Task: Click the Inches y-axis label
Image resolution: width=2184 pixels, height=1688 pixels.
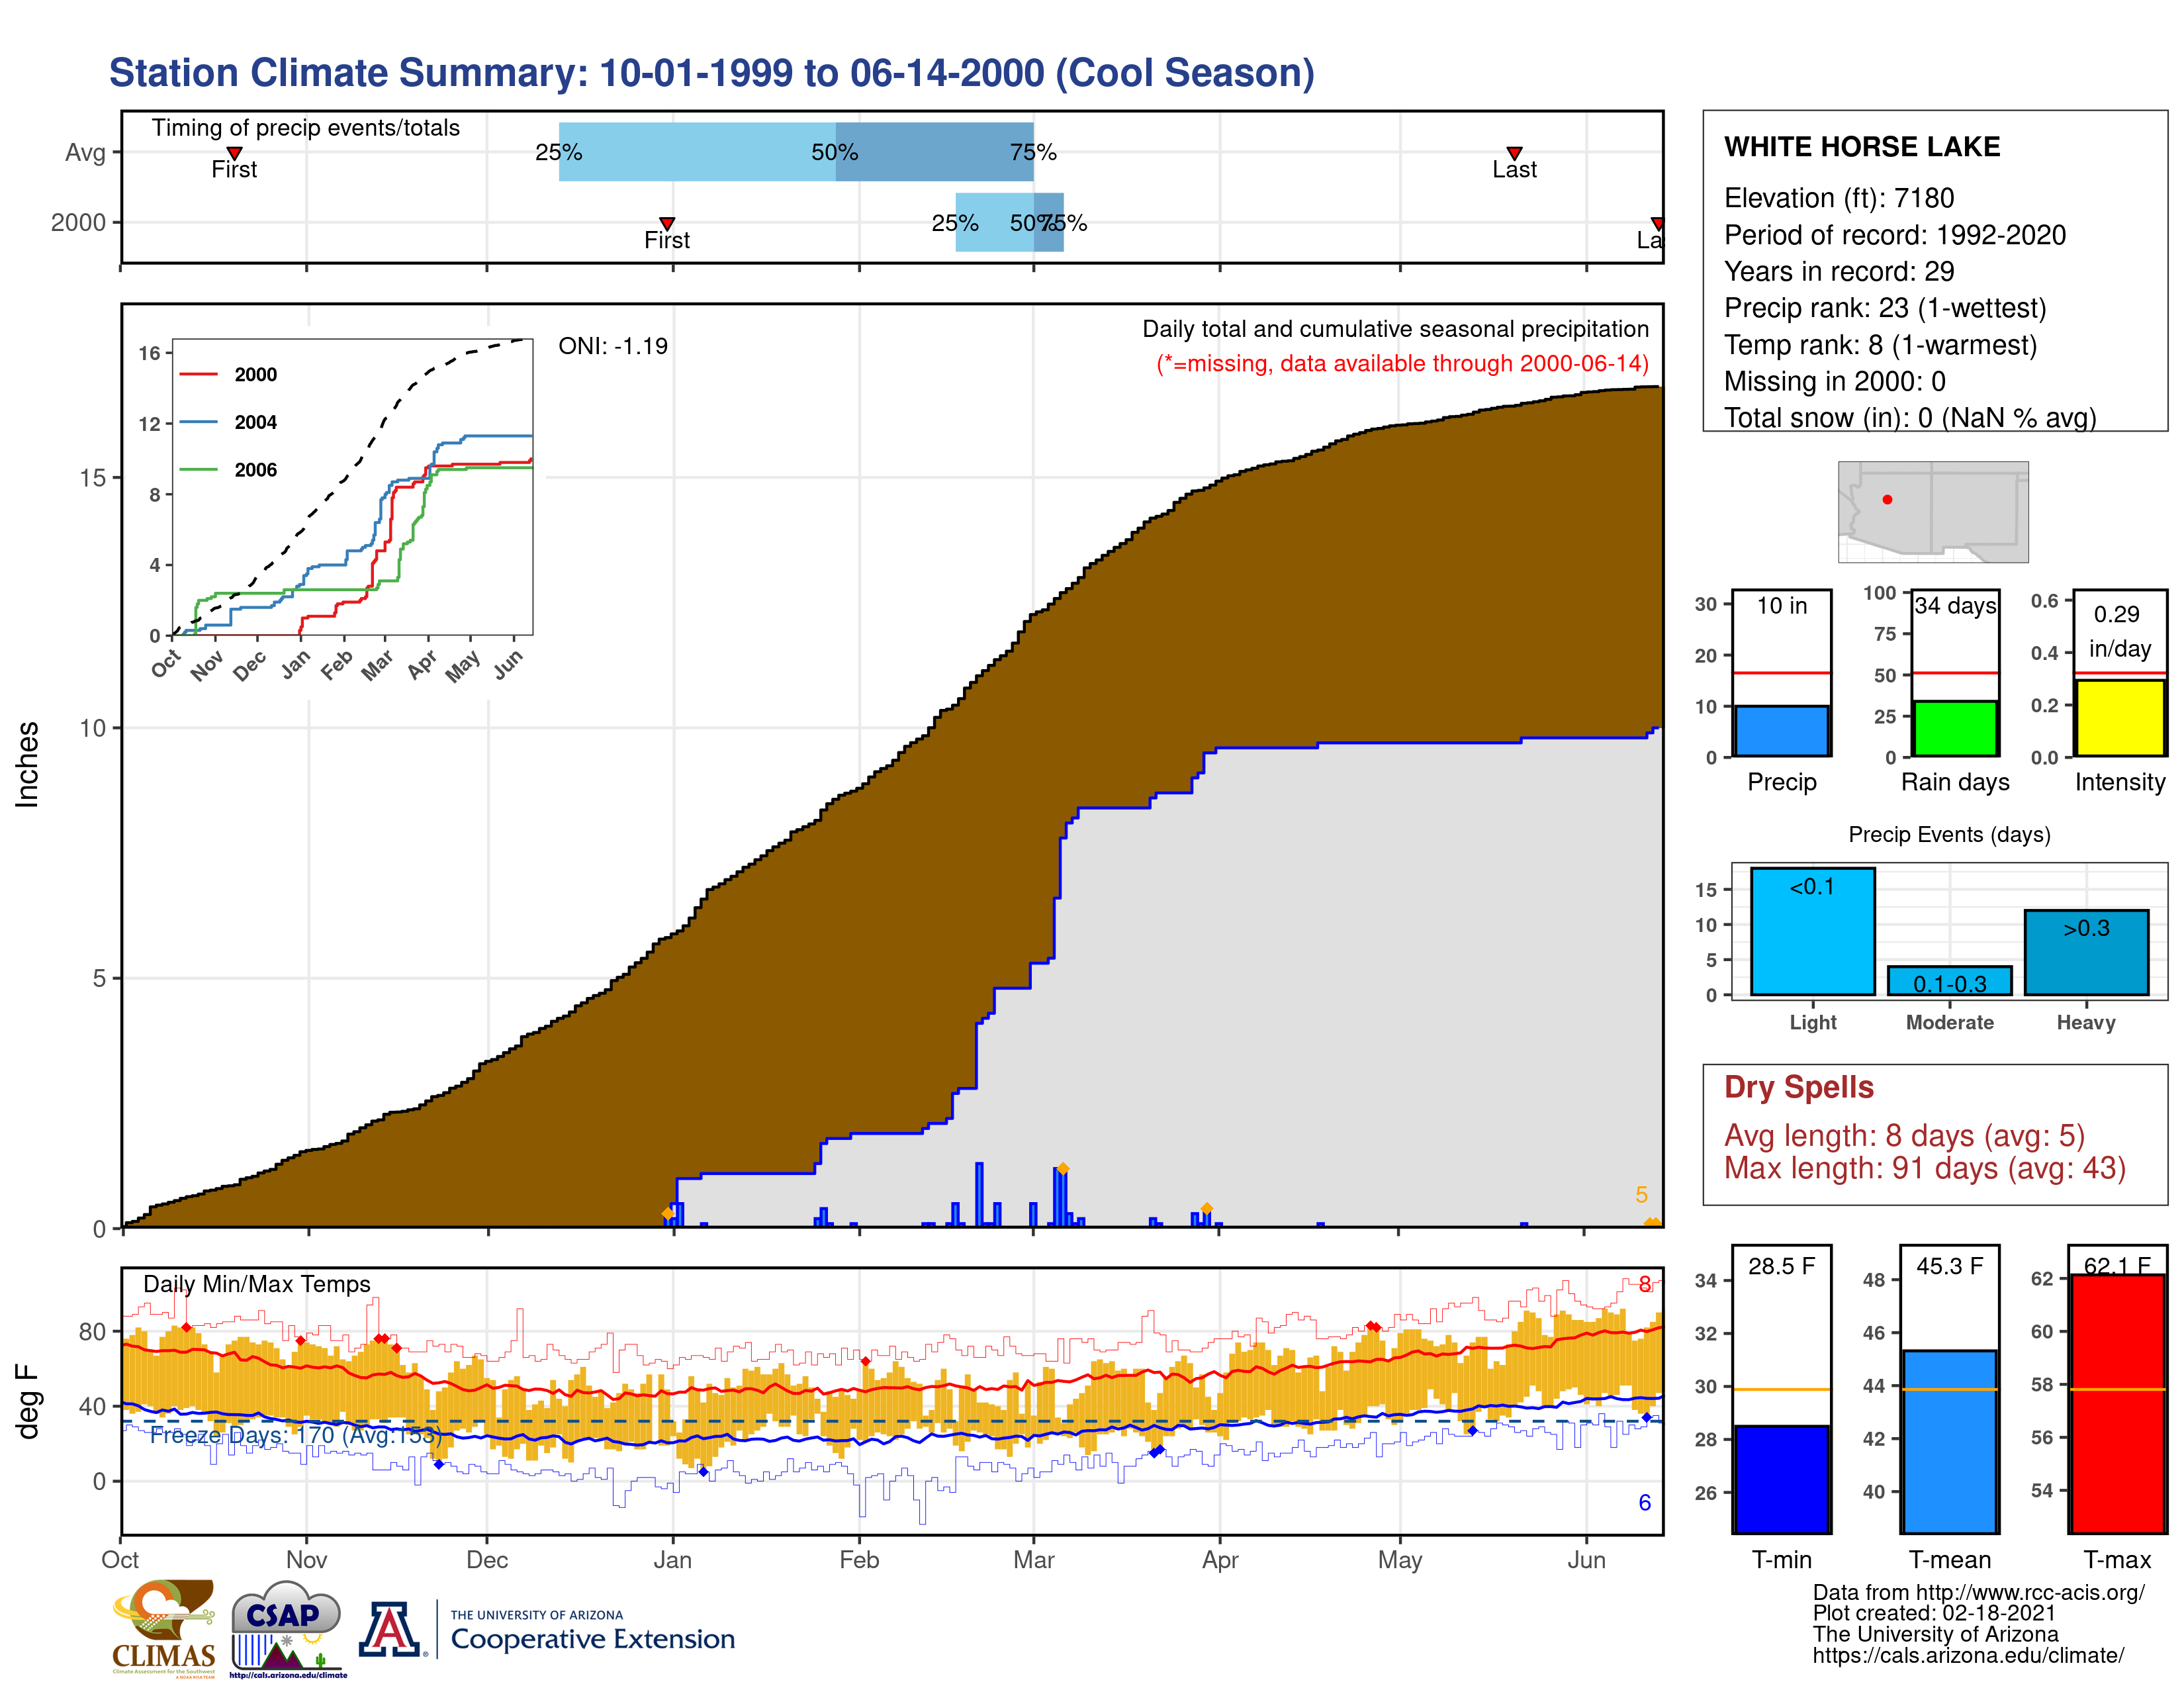Action: click(27, 765)
